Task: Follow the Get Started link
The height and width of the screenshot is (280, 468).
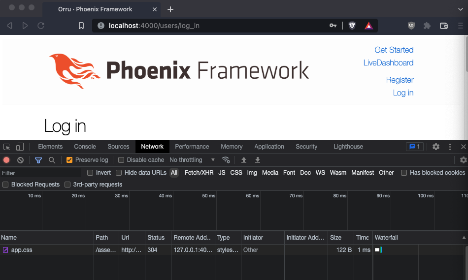Action: point(394,50)
